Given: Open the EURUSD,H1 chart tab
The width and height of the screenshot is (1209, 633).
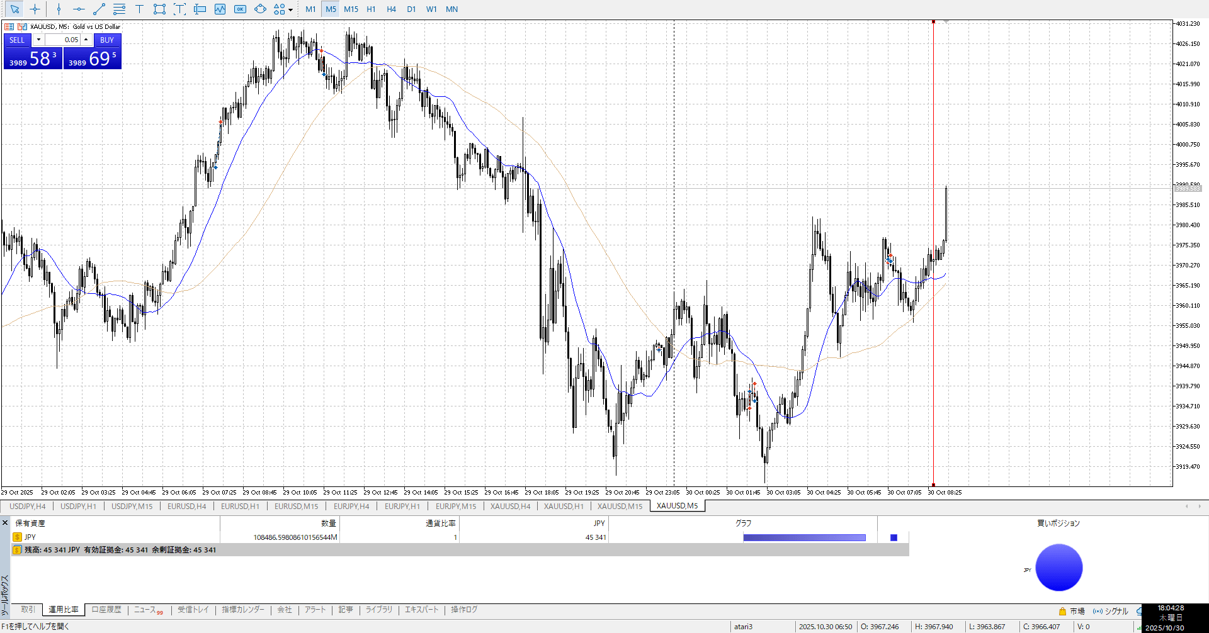Looking at the screenshot, I should tap(240, 506).
